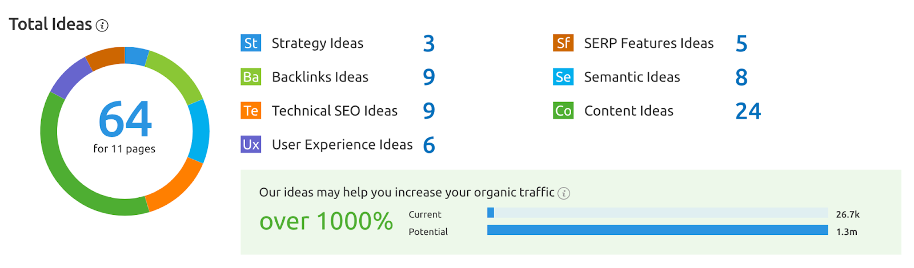
Task: Select the Te Technical SEO icon
Action: 251,110
